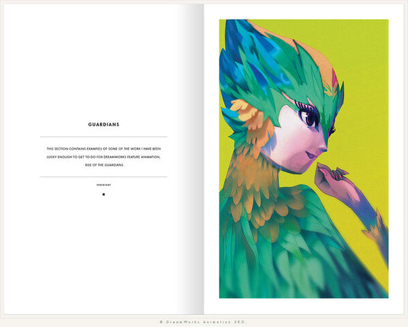Click the GUARDIANS section heading
The image size is (408, 327).
pos(104,125)
